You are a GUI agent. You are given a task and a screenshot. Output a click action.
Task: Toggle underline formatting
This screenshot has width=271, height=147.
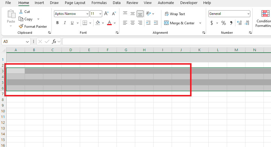tap(72, 23)
